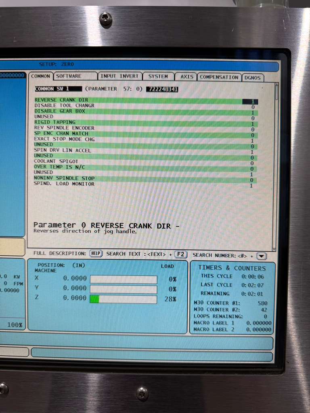310x413 pixels.
Task: Open the SYSTEM tab
Action: (x=158, y=76)
